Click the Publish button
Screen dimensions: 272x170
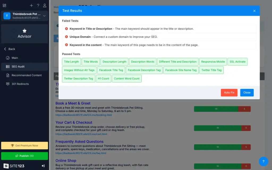tap(24, 156)
